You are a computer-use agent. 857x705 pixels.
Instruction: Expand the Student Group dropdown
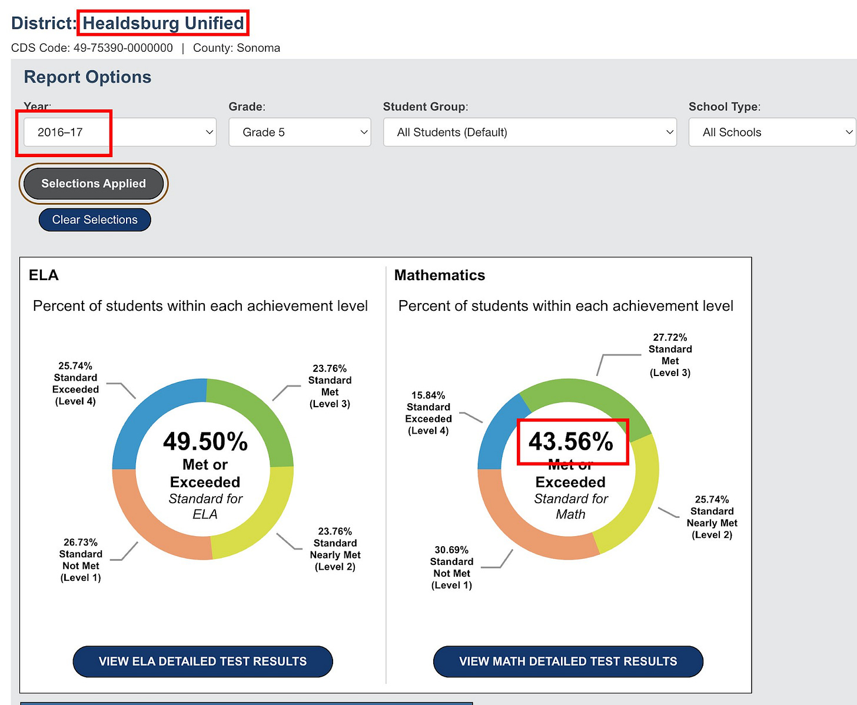(x=530, y=132)
